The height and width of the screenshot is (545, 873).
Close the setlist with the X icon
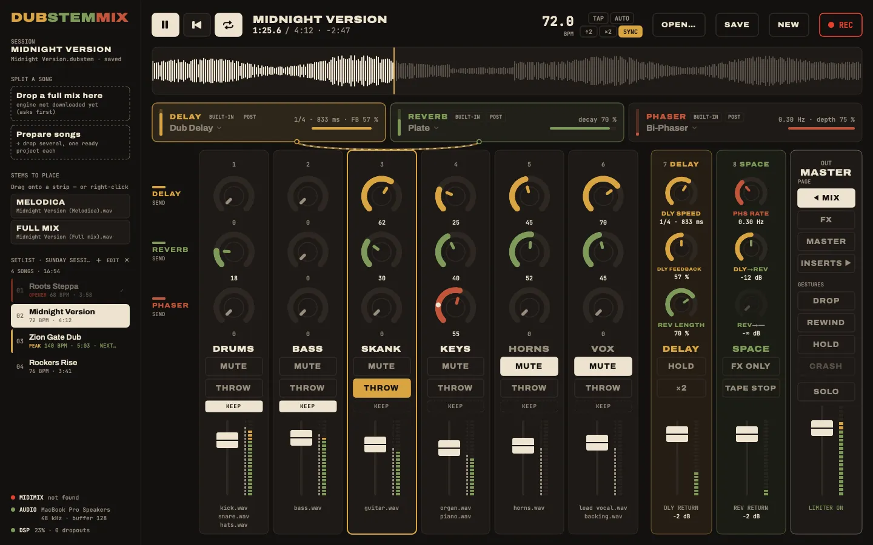point(127,260)
